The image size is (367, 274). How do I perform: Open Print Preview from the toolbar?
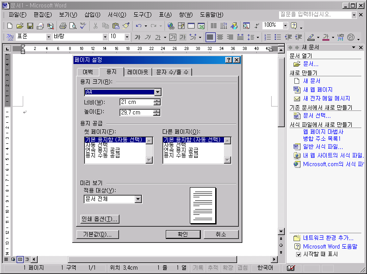(73, 25)
